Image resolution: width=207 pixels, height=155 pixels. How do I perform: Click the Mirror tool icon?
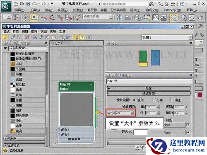tap(119, 17)
